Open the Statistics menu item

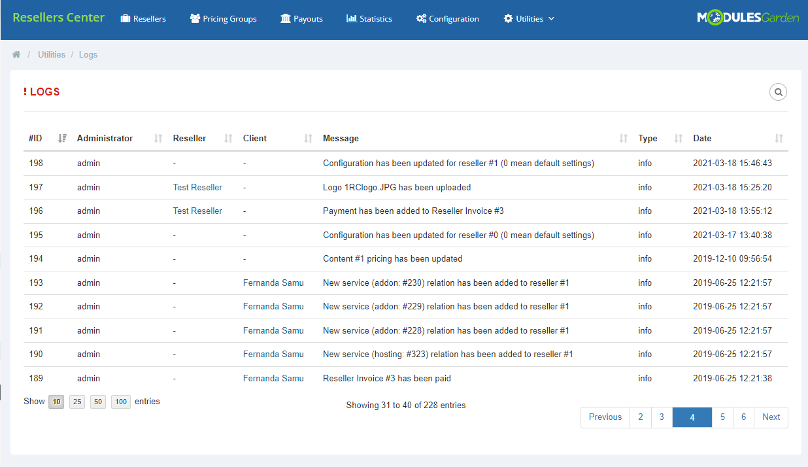coord(369,19)
